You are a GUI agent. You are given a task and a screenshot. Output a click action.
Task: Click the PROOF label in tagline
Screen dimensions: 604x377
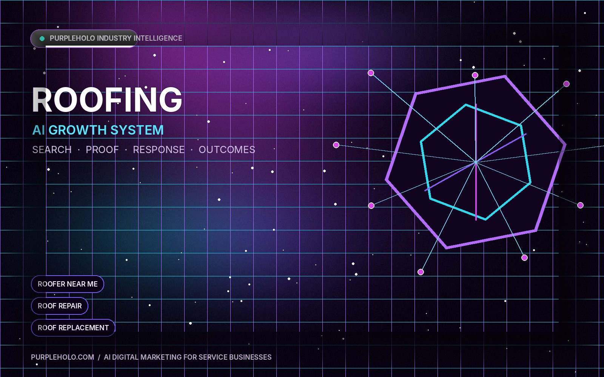[102, 150]
